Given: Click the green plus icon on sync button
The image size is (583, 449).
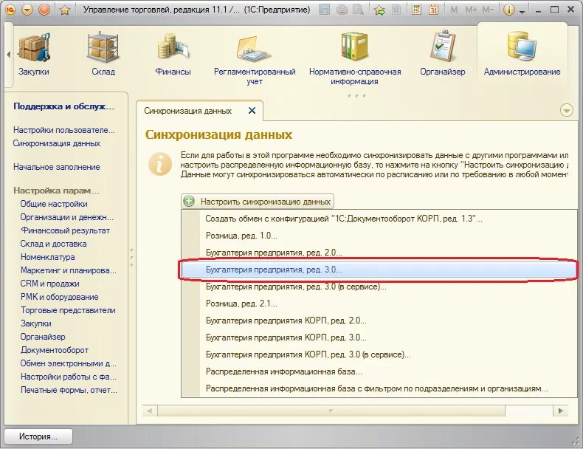Looking at the screenshot, I should 189,202.
